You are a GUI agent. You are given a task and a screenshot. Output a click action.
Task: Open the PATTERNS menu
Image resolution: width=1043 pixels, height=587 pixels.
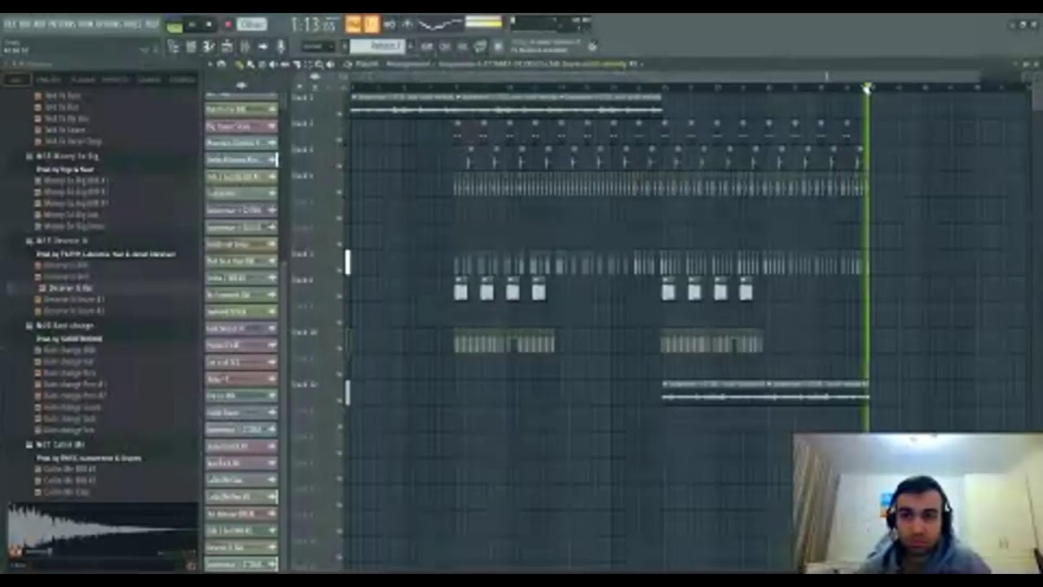pos(63,24)
